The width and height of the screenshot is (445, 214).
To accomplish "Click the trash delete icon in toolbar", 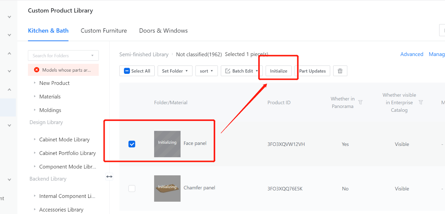I will 340,71.
